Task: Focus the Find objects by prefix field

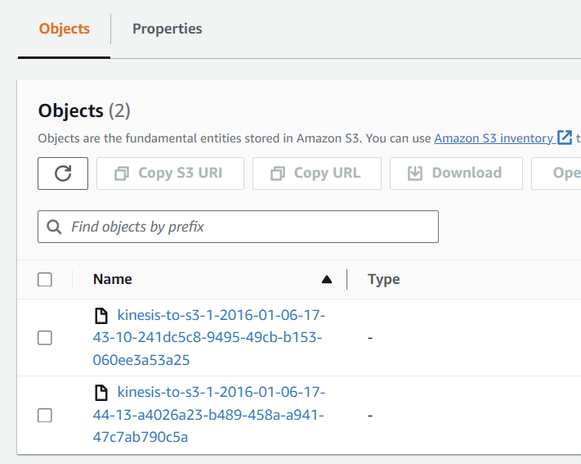Action: tap(245, 227)
